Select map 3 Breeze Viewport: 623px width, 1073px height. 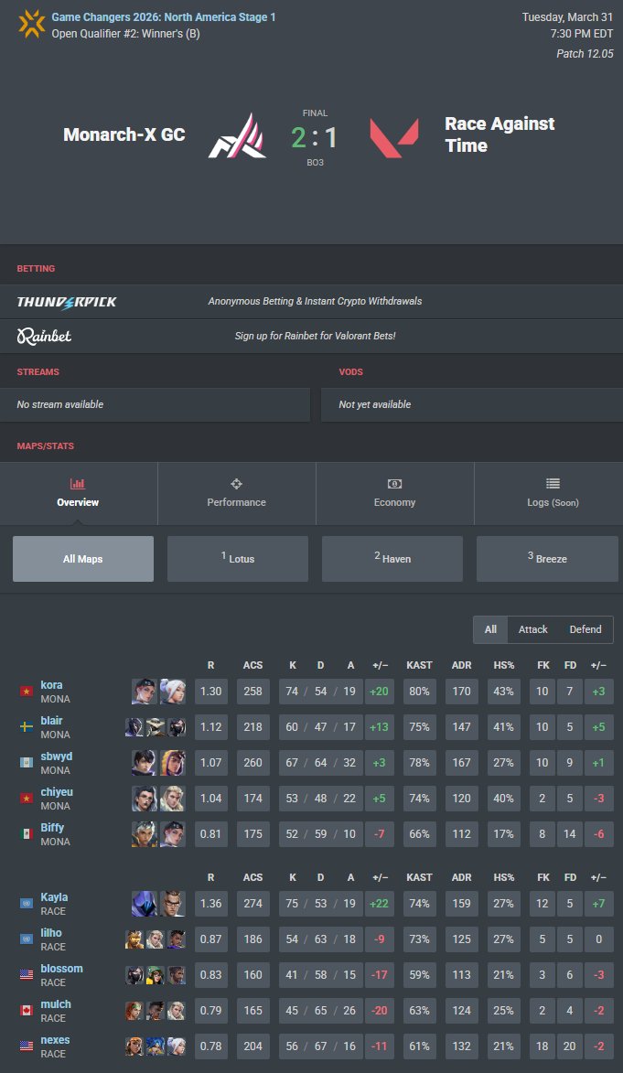click(547, 559)
